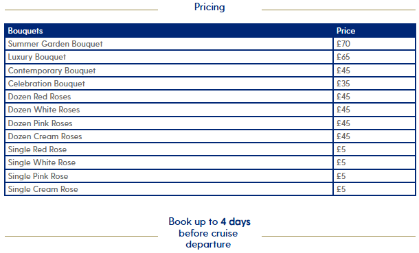Select the Single Cream Rose item
The height and width of the screenshot is (253, 419).
tap(43, 189)
